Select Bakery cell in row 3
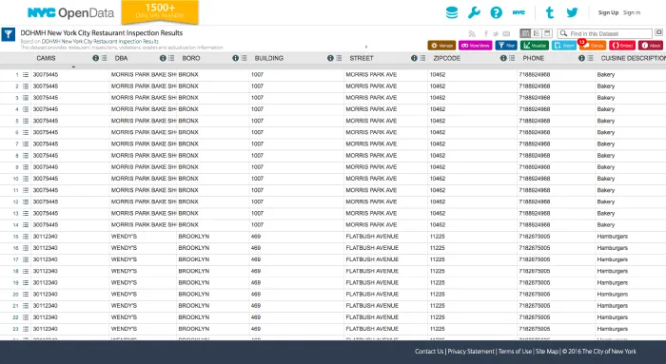Image resolution: width=666 pixels, height=364 pixels. pyautogui.click(x=630, y=98)
